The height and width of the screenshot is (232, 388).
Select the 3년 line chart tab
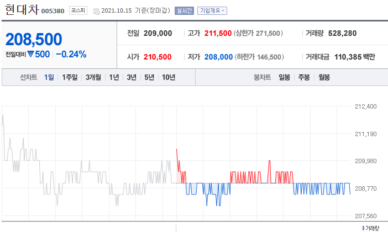tap(132, 77)
